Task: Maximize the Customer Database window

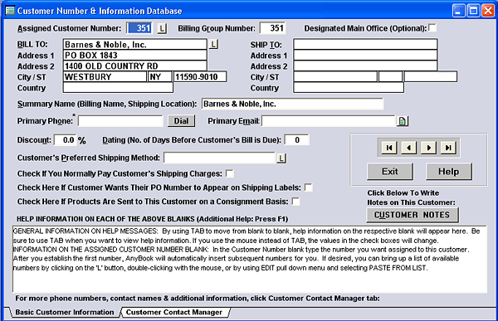Action: [x=473, y=11]
